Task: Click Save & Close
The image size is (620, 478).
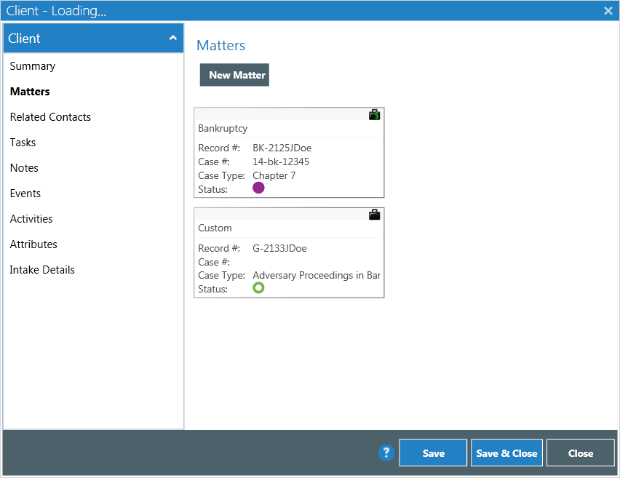Action: (506, 453)
